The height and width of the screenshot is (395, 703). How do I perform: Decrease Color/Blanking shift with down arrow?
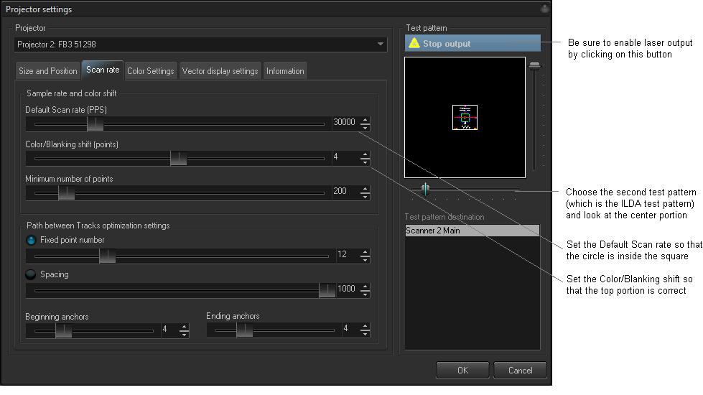(366, 161)
